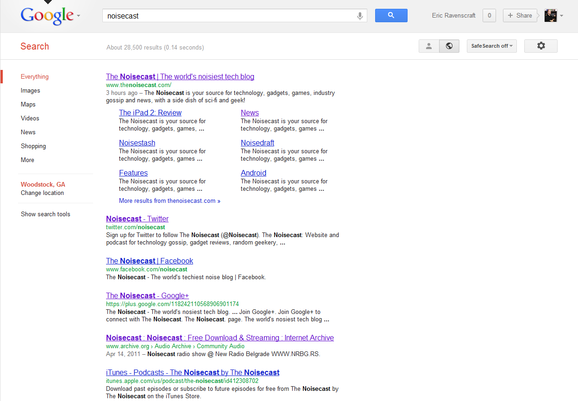The height and width of the screenshot is (401, 578).
Task: Open the gear settings options
Action: pyautogui.click(x=541, y=46)
